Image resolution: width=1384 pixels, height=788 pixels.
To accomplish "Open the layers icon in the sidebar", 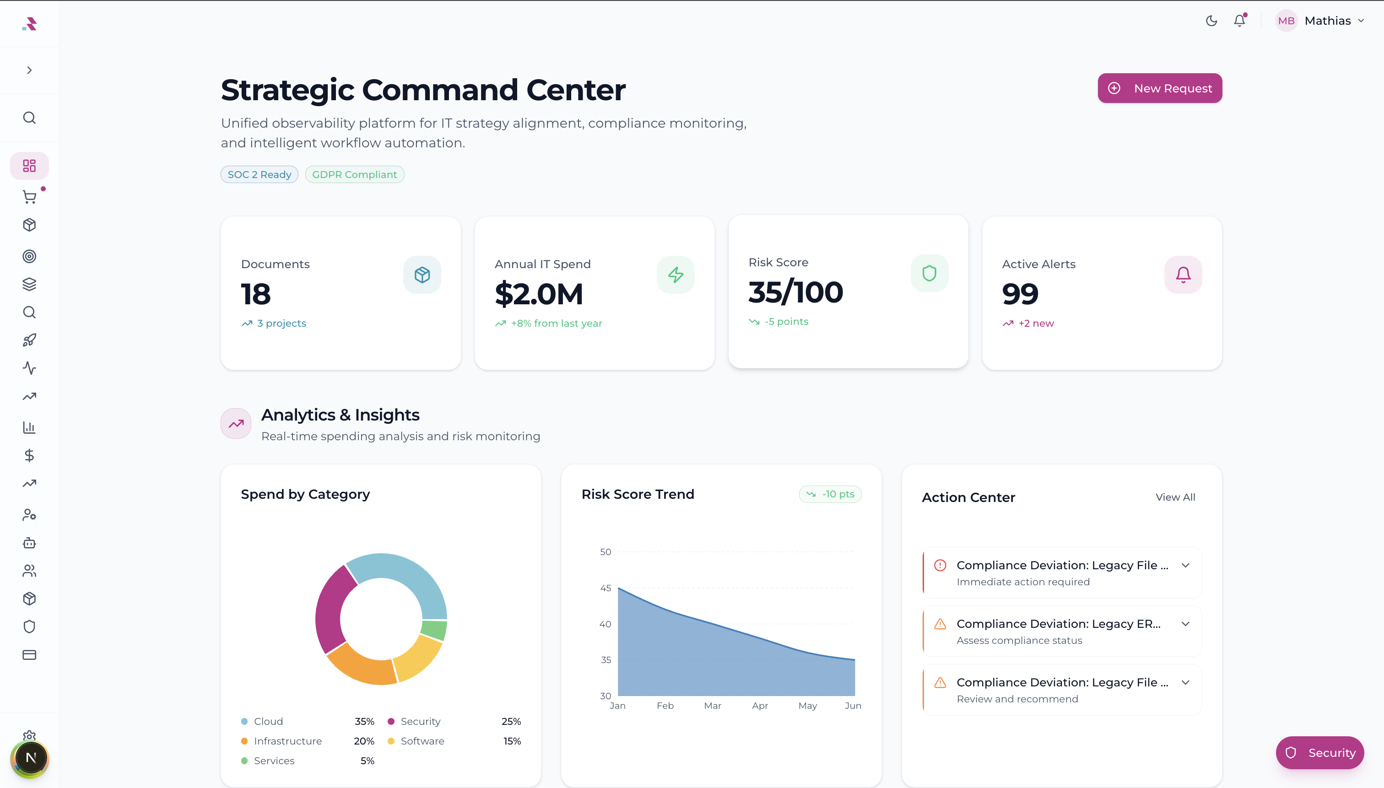I will (29, 284).
